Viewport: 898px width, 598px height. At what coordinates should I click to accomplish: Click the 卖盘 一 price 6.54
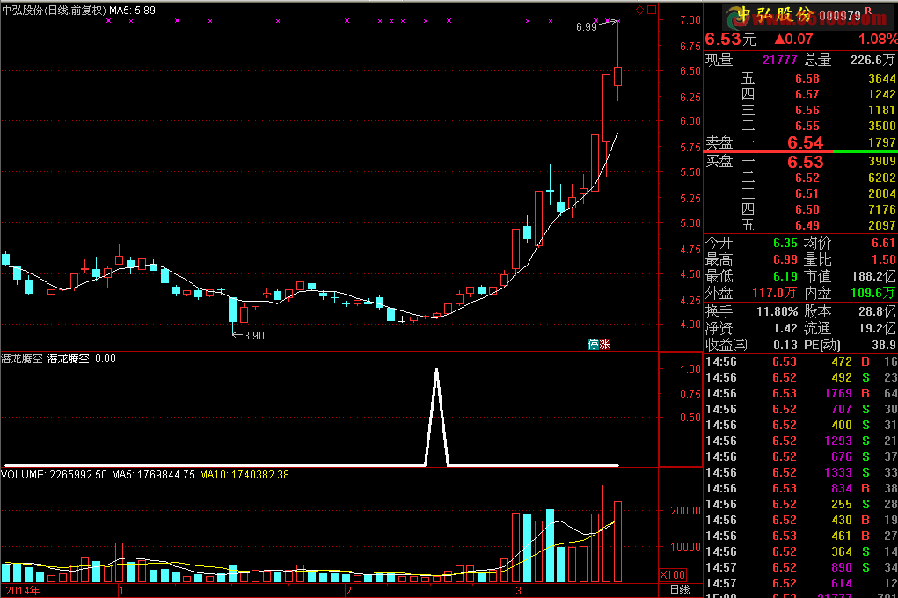[805, 142]
